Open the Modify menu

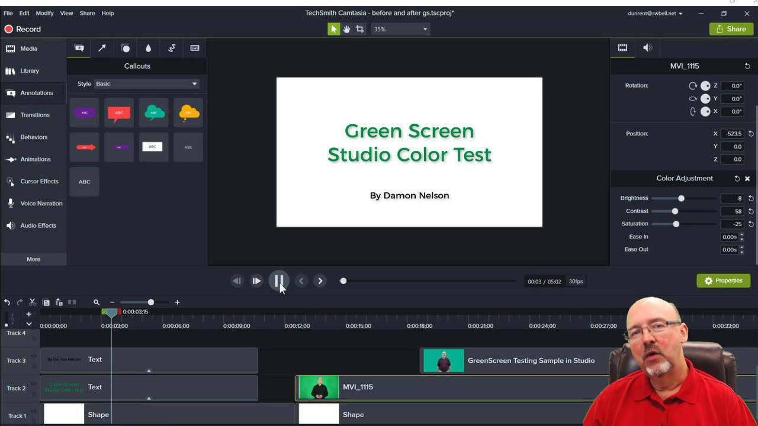44,12
